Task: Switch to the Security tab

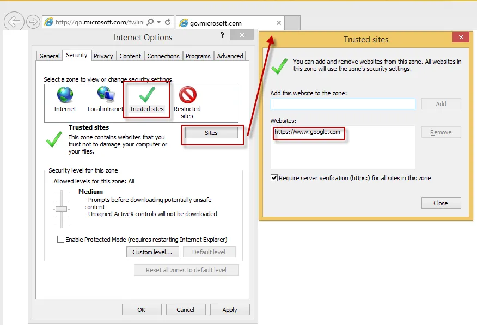Action: [77, 55]
